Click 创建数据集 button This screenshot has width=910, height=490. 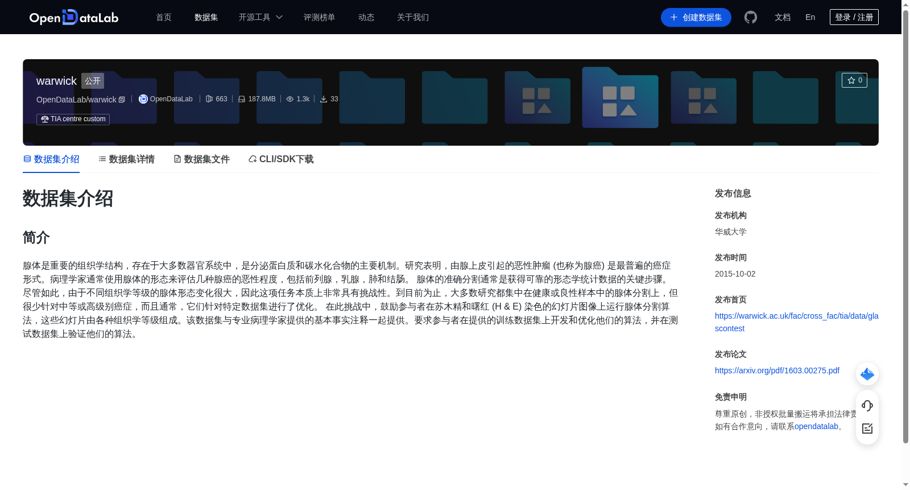tap(696, 18)
